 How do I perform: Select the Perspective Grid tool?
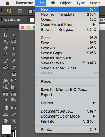click(14, 87)
